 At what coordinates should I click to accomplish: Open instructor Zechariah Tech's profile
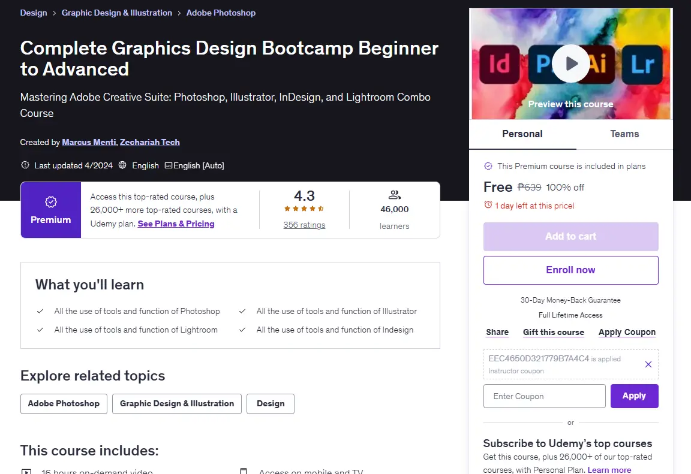(150, 142)
